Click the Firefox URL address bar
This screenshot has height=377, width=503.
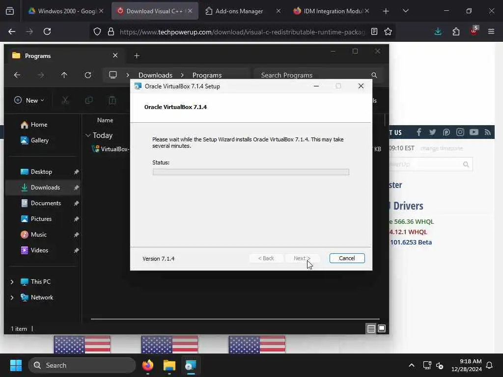point(242,32)
